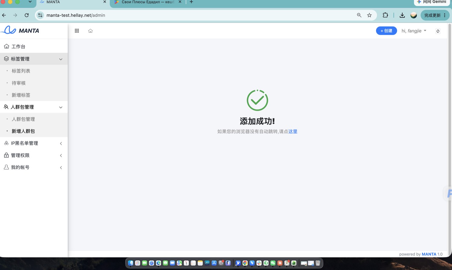Open 待审核 in the sidebar
Viewport: 452px width, 270px height.
coord(19,83)
